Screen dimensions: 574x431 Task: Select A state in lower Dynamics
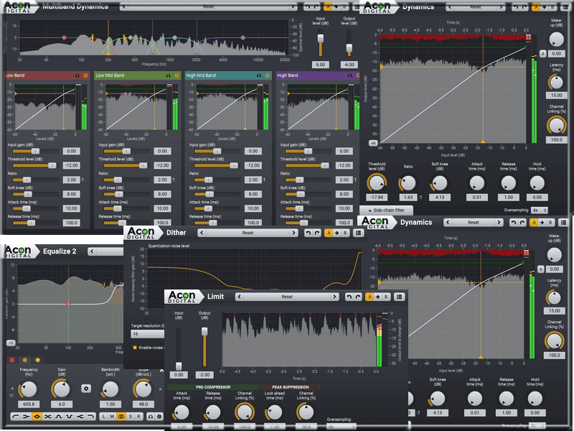click(534, 223)
